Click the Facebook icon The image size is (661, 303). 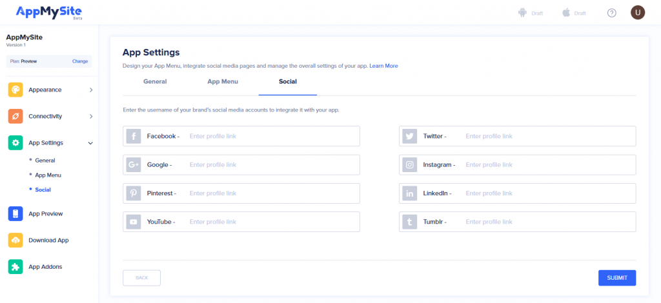134,137
